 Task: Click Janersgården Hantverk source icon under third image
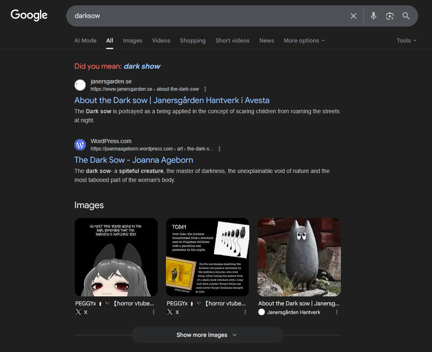point(262,312)
